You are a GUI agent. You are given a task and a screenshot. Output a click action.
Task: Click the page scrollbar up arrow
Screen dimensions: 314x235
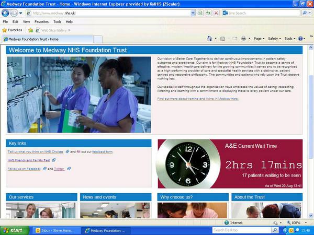click(311, 48)
